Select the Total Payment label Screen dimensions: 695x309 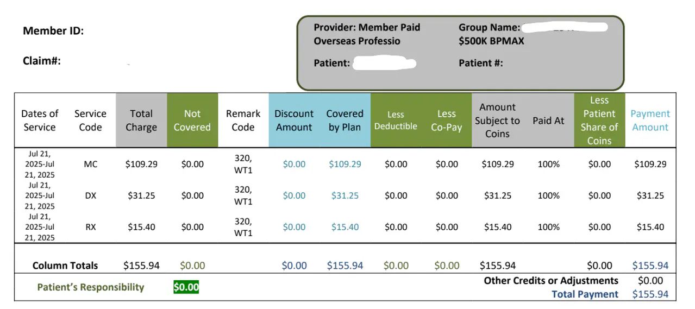pyautogui.click(x=585, y=294)
